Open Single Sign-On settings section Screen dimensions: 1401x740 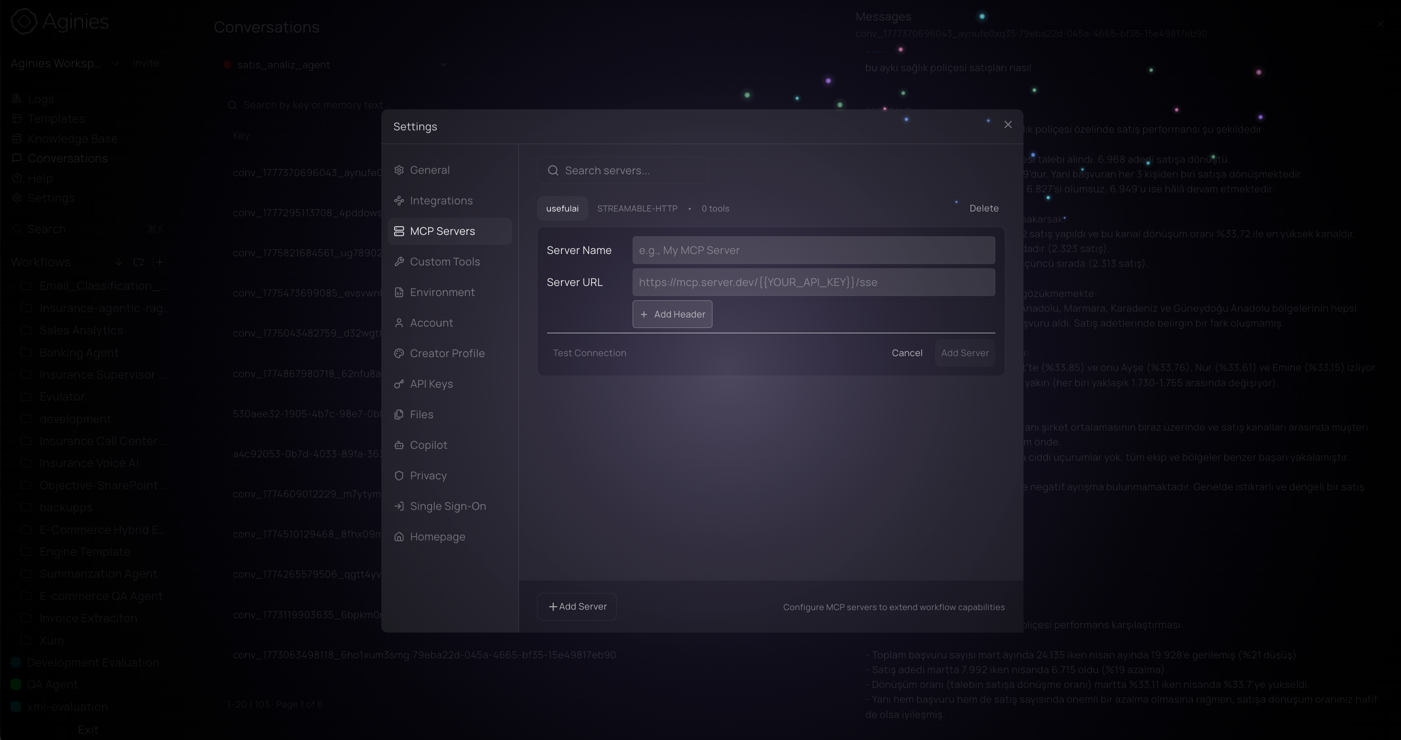tap(449, 506)
